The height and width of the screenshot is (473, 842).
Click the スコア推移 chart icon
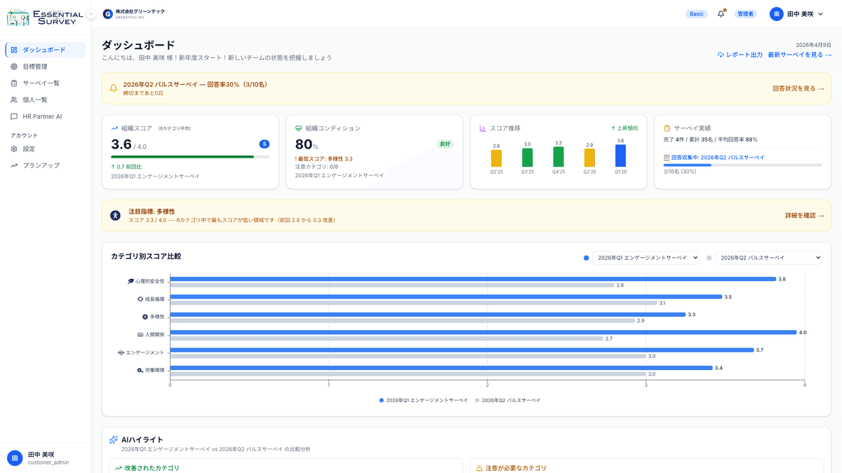pyautogui.click(x=483, y=128)
